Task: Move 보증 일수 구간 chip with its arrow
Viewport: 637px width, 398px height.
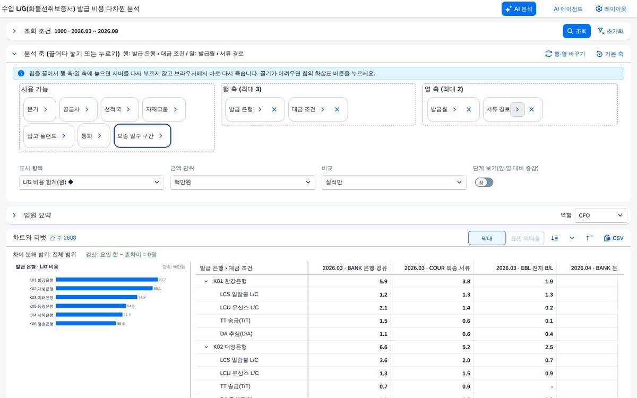Action: [x=161, y=136]
